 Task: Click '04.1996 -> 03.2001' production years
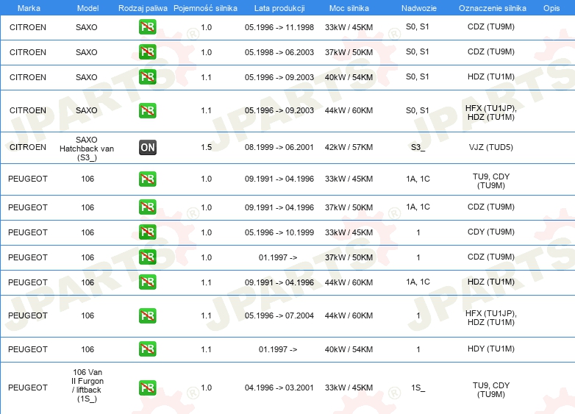[x=279, y=388]
